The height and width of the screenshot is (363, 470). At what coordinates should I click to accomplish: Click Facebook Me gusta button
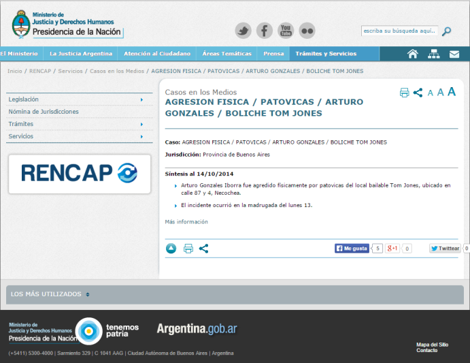pos(352,249)
